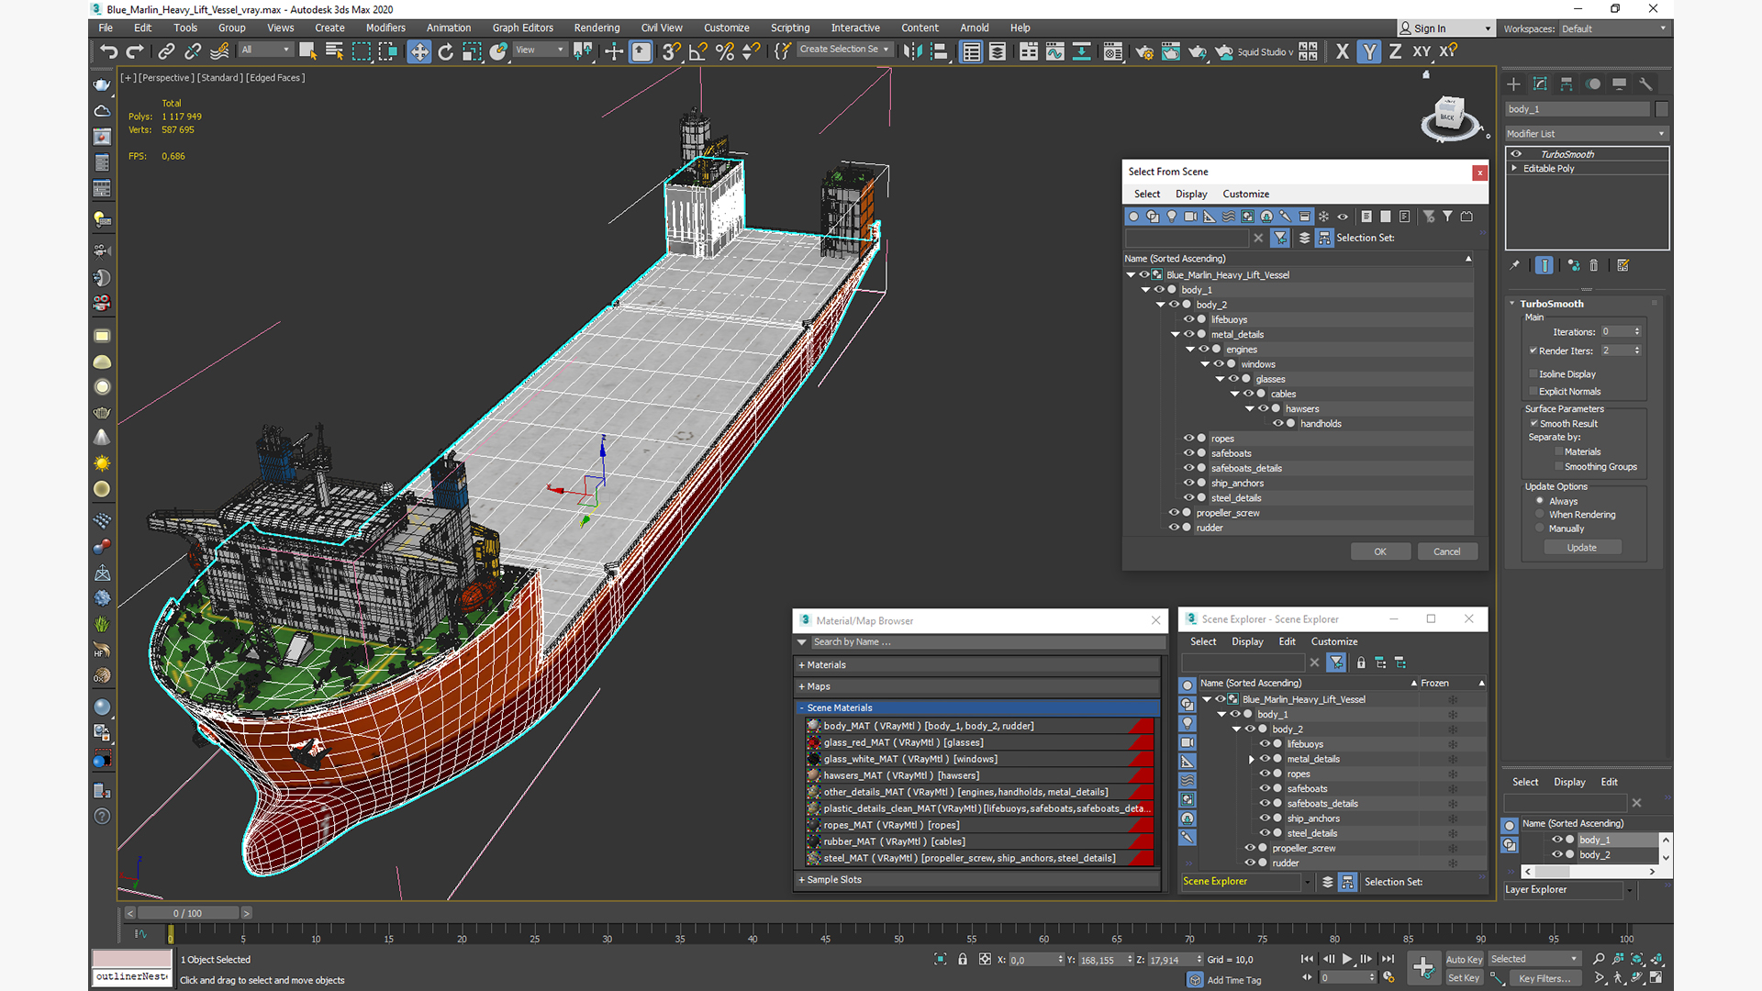The width and height of the screenshot is (1762, 991).
Task: Toggle TurboSmooth modifier eye visibility in stack
Action: [1516, 154]
